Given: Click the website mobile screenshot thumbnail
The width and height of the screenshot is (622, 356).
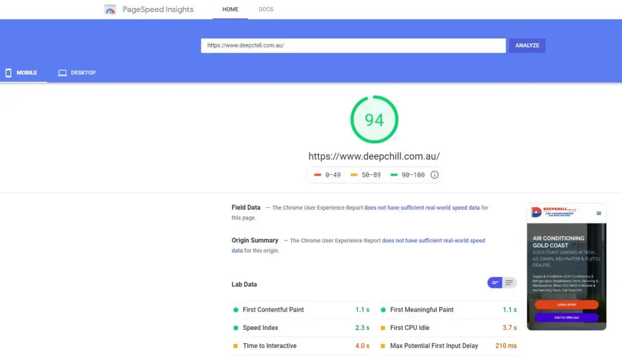Looking at the screenshot, I should 567,267.
